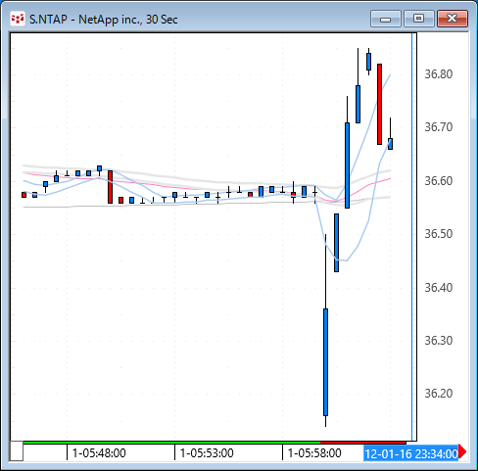
Task: Click the 1-05:58:00 time label
Action: click(x=314, y=453)
